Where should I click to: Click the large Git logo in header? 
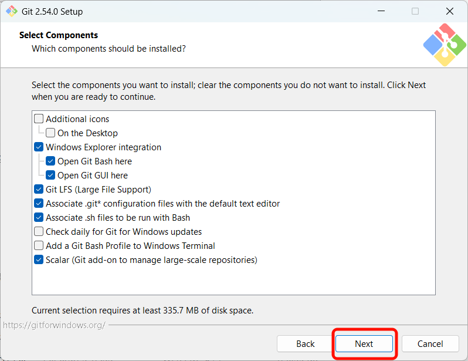point(445,45)
